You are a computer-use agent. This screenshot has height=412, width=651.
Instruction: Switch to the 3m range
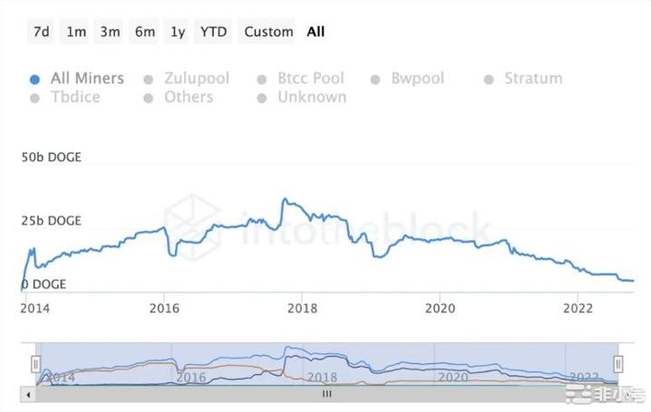(x=111, y=32)
